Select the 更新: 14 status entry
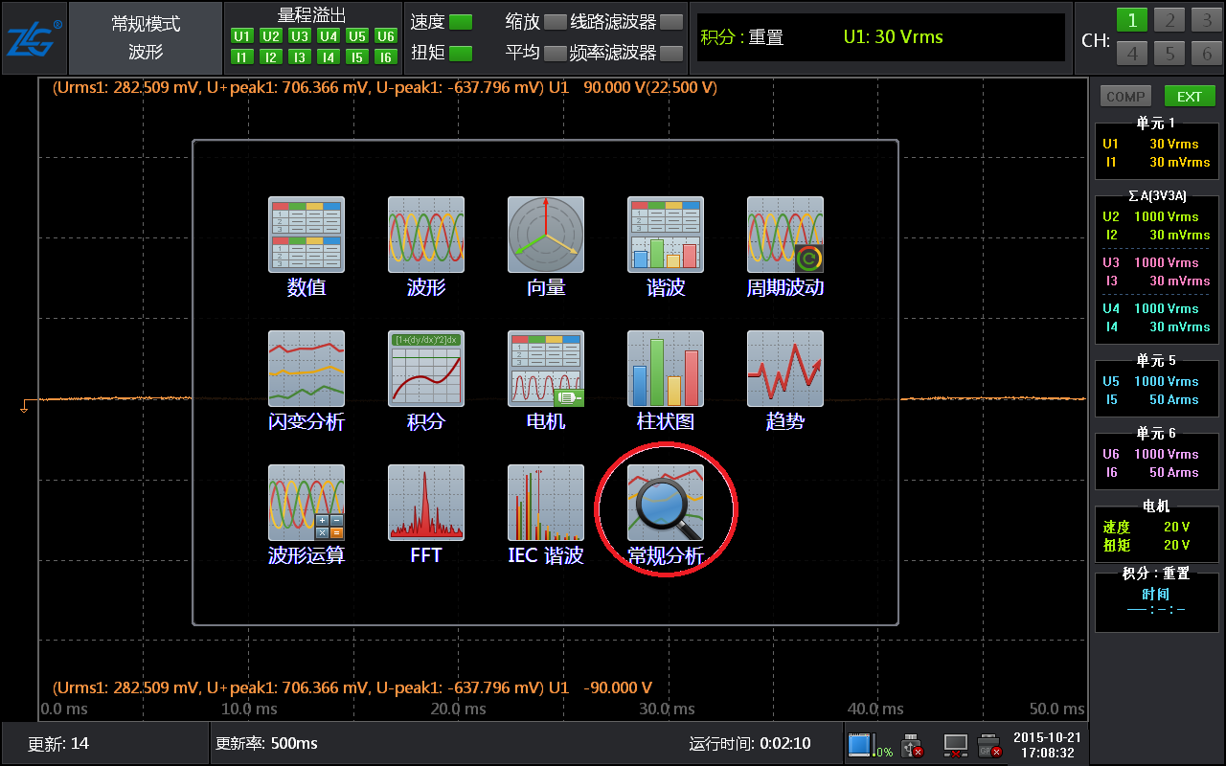The image size is (1226, 766). pyautogui.click(x=58, y=743)
